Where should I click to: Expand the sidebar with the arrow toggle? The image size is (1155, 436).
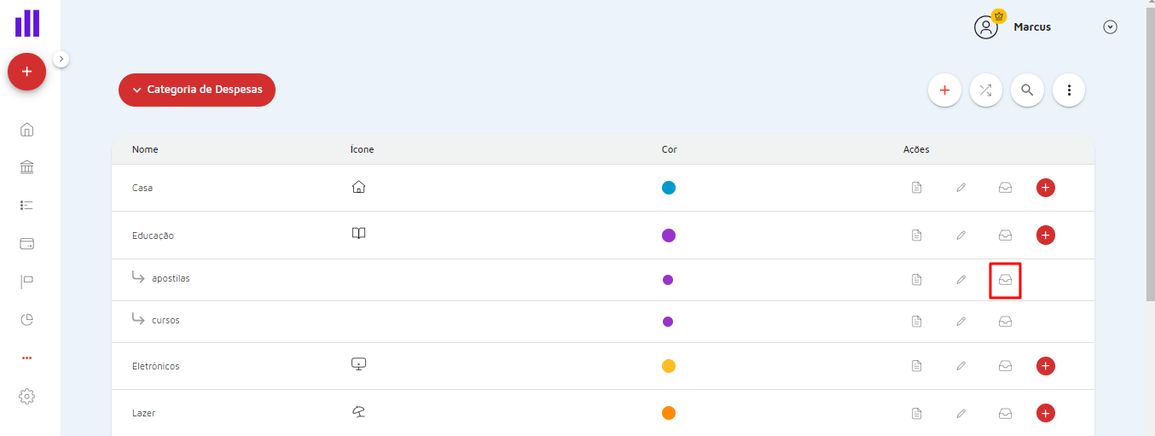pyautogui.click(x=61, y=59)
